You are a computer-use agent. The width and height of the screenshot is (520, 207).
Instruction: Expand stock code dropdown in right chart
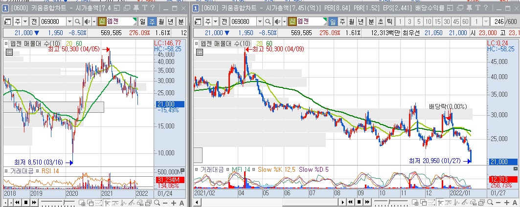(x=260, y=22)
